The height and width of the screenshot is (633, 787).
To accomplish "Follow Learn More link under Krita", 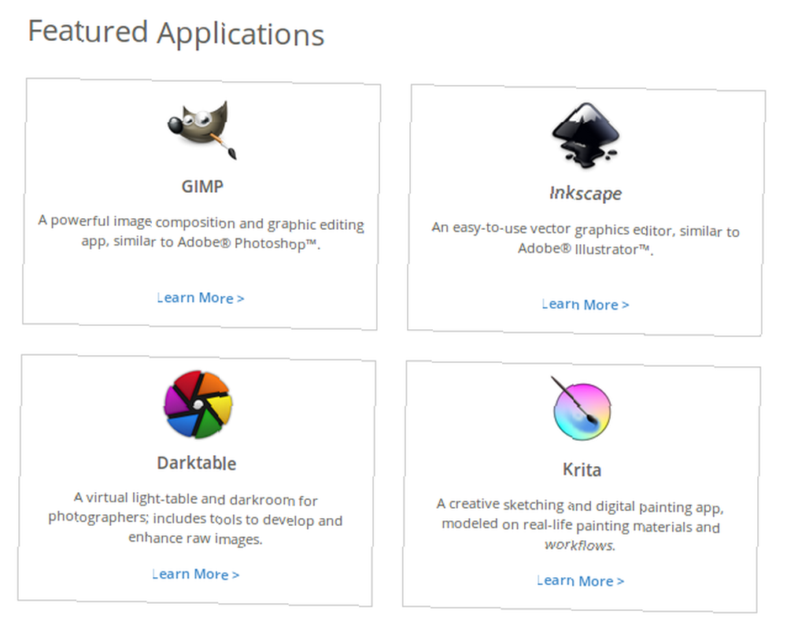I will click(x=580, y=581).
